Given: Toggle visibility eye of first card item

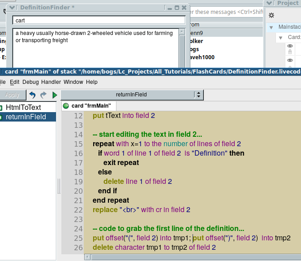Looking at the screenshot, I should pyautogui.click(x=290, y=46).
